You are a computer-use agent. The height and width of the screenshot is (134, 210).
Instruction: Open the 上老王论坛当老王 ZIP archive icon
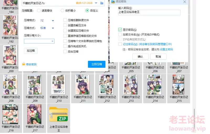[x=59, y=115]
